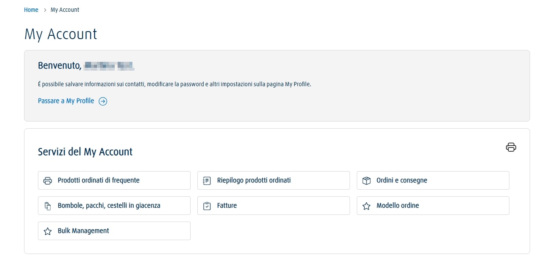Select the Fatture button label
The image size is (552, 275).
tap(227, 206)
